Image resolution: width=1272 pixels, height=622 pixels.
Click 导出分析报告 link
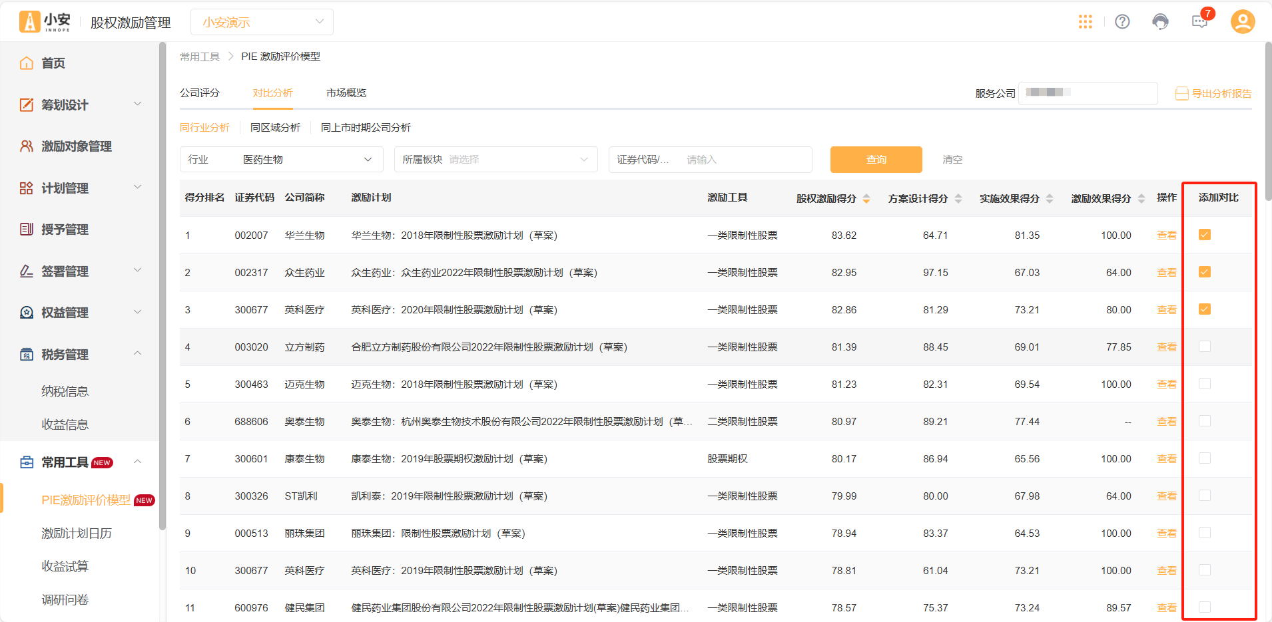point(1221,94)
